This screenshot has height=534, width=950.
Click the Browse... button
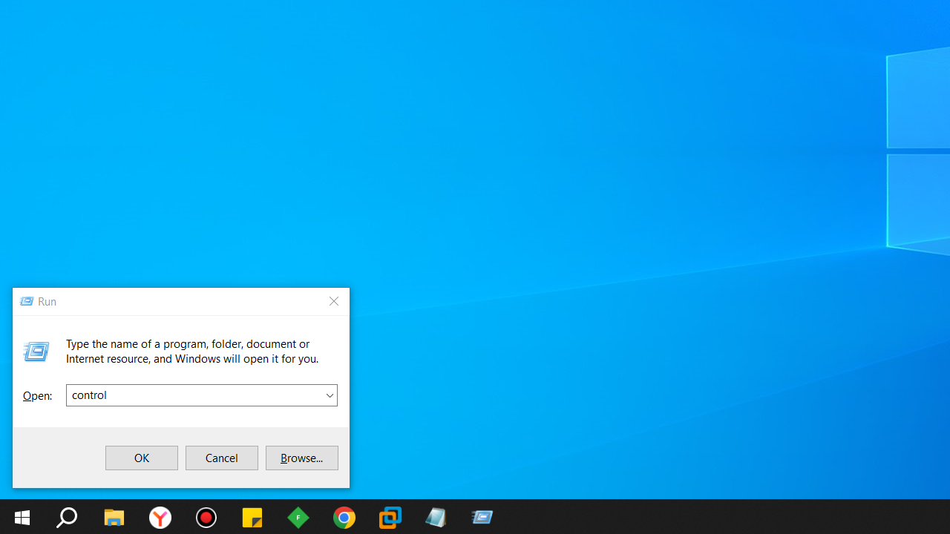pyautogui.click(x=302, y=458)
